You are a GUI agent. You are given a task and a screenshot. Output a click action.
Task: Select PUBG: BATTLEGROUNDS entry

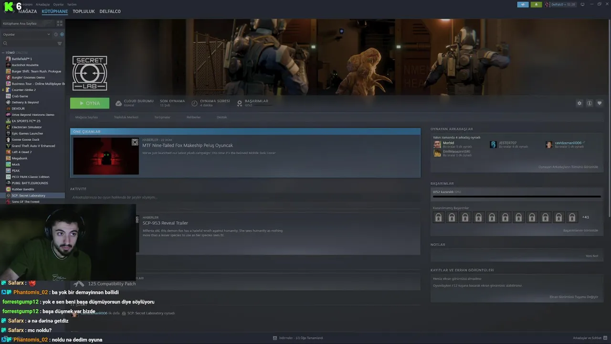(x=30, y=183)
